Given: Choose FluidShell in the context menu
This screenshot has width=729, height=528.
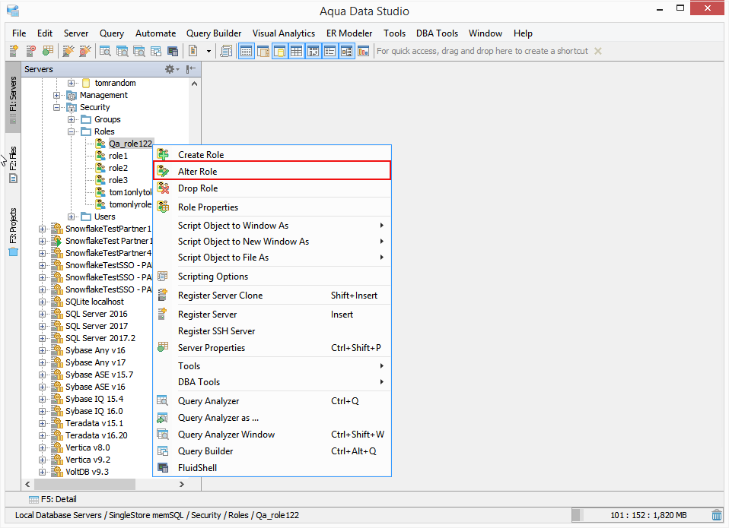Looking at the screenshot, I should point(272,468).
